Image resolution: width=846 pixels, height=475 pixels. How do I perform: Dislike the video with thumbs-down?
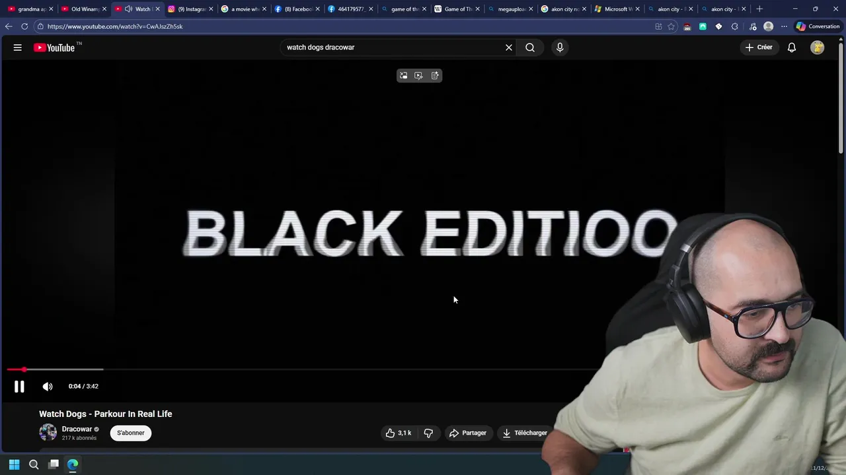click(x=428, y=433)
